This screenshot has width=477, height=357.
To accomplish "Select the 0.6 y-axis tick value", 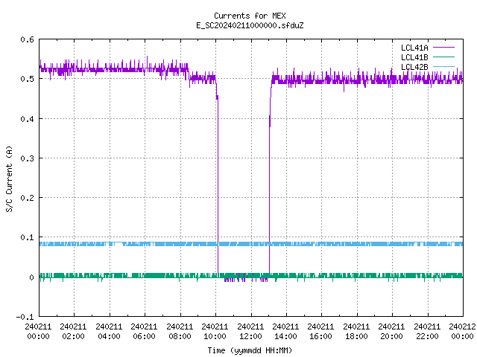I will (x=28, y=39).
